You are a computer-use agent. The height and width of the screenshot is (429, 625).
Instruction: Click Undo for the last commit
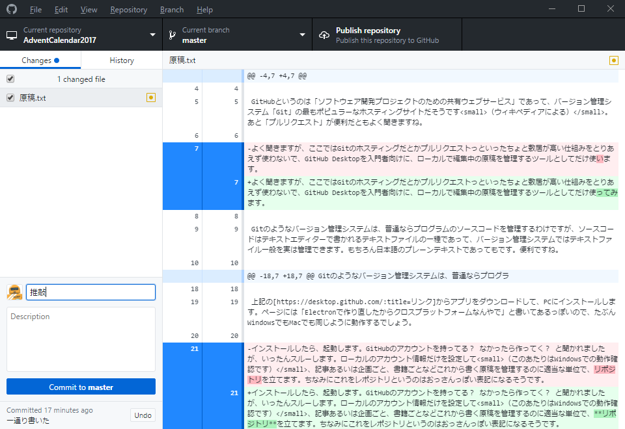pyautogui.click(x=143, y=415)
